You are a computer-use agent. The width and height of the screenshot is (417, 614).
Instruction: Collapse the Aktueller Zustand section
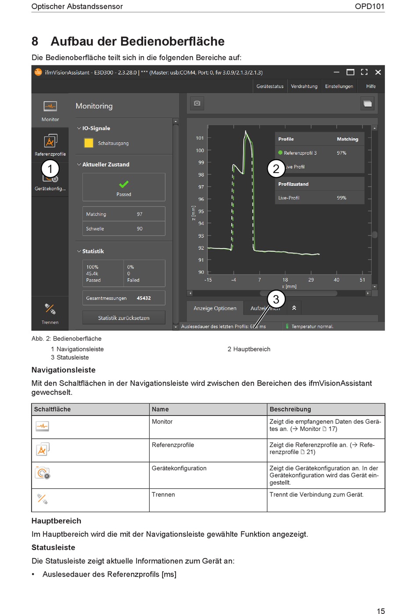[x=79, y=164]
